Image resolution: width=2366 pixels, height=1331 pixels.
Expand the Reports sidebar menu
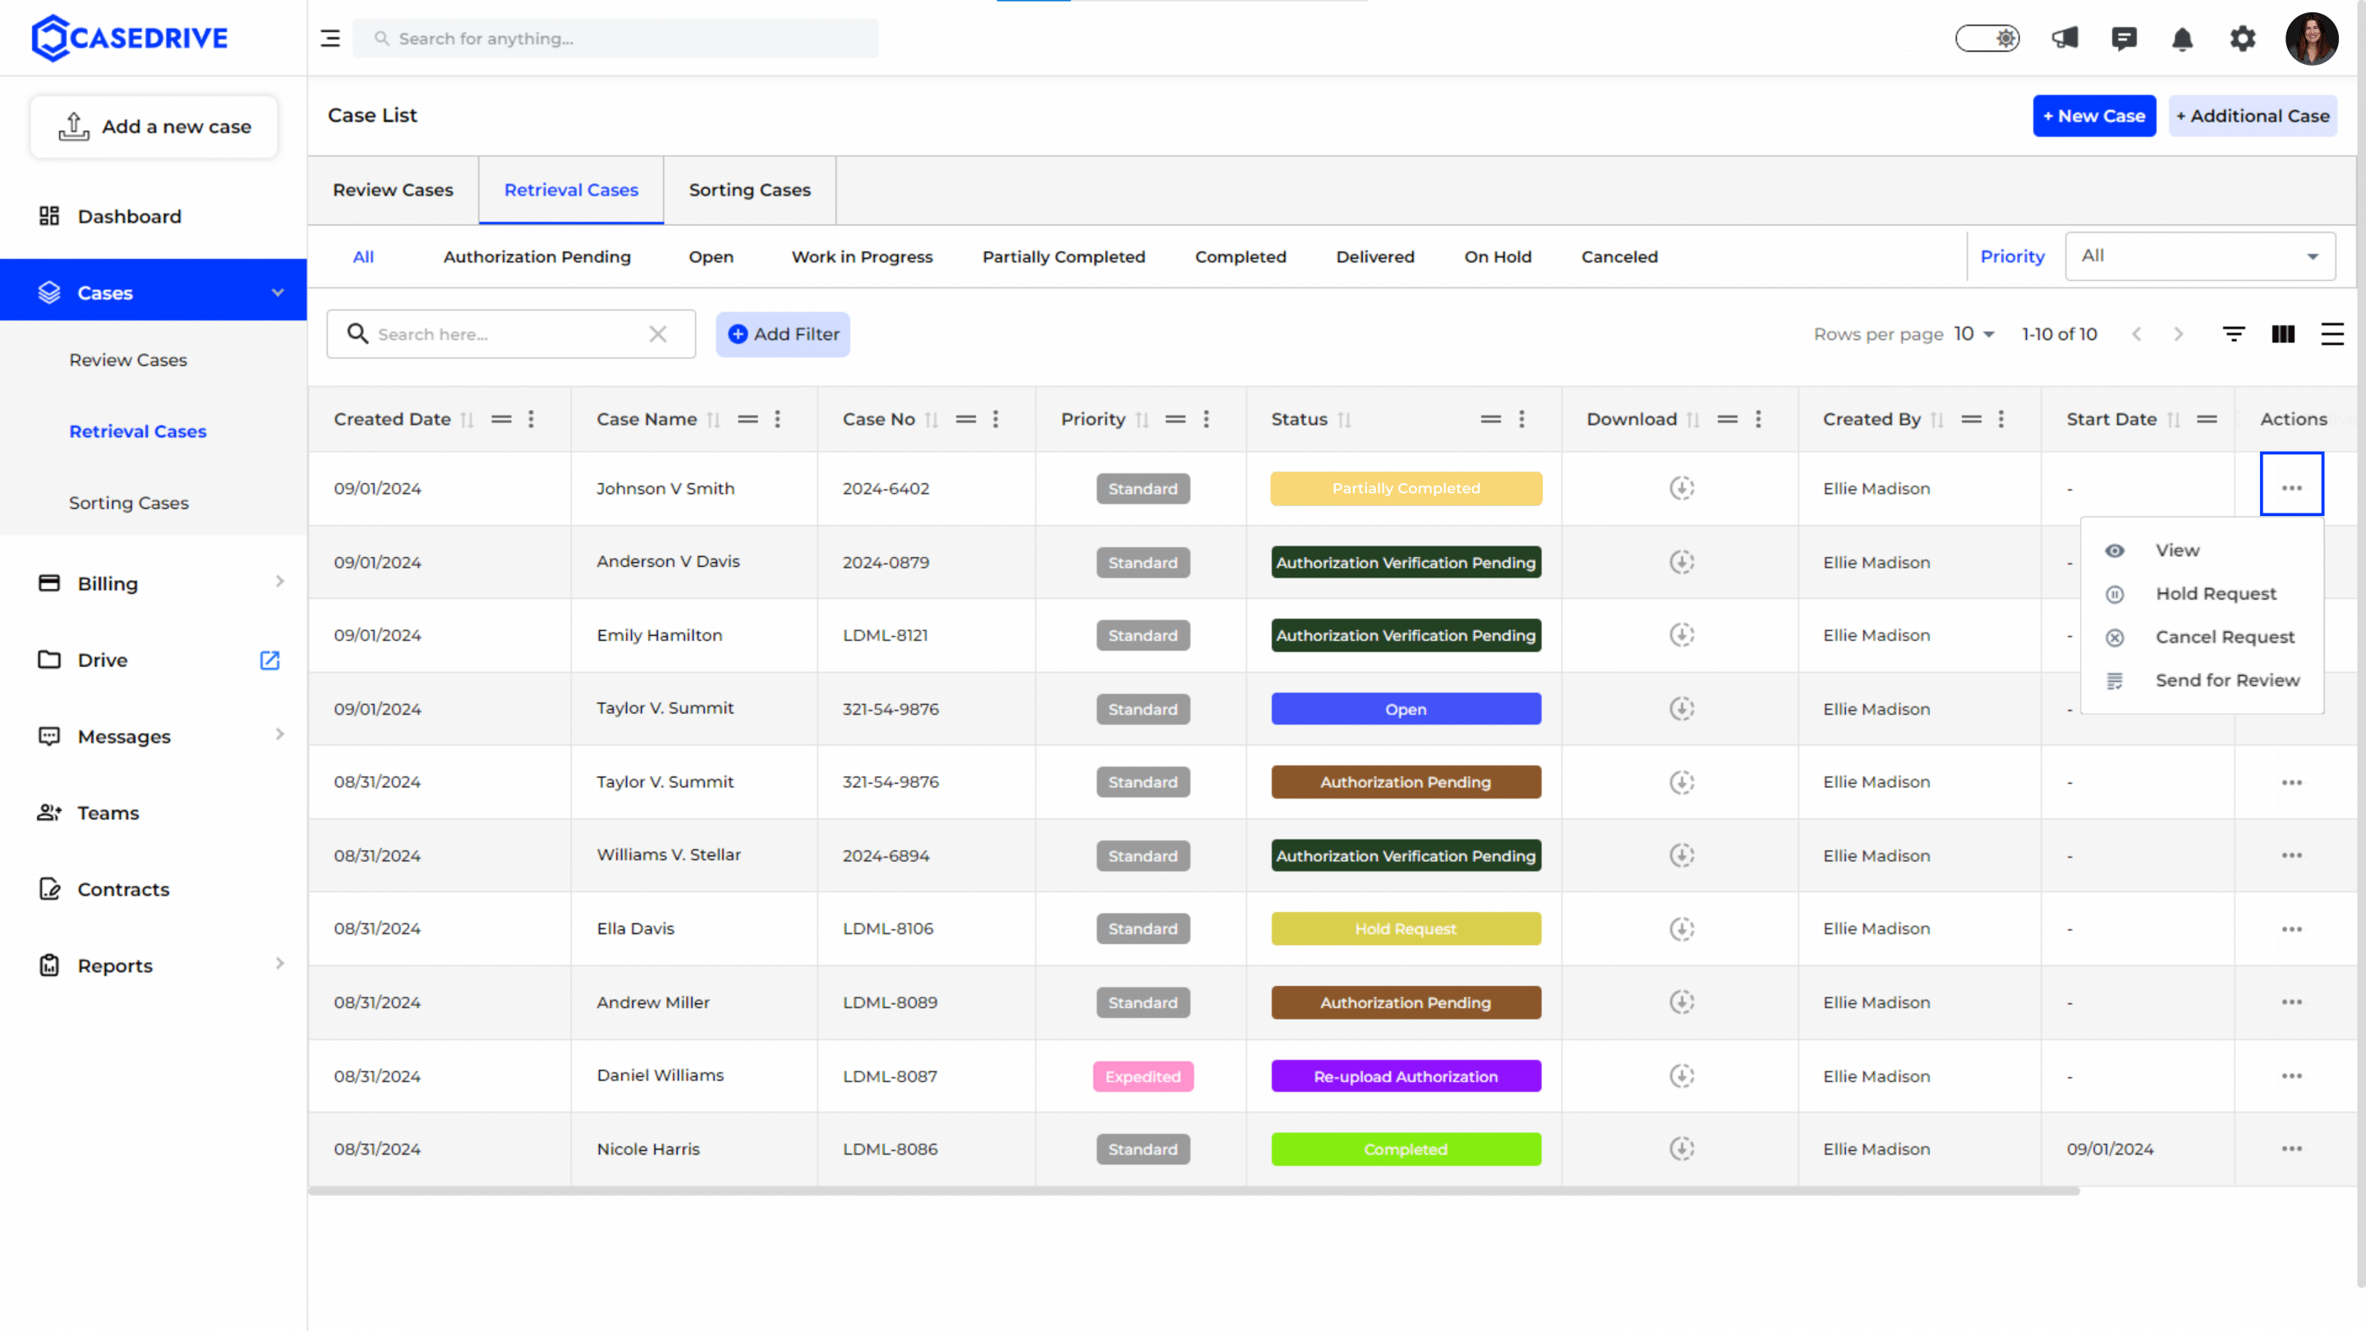(x=279, y=965)
